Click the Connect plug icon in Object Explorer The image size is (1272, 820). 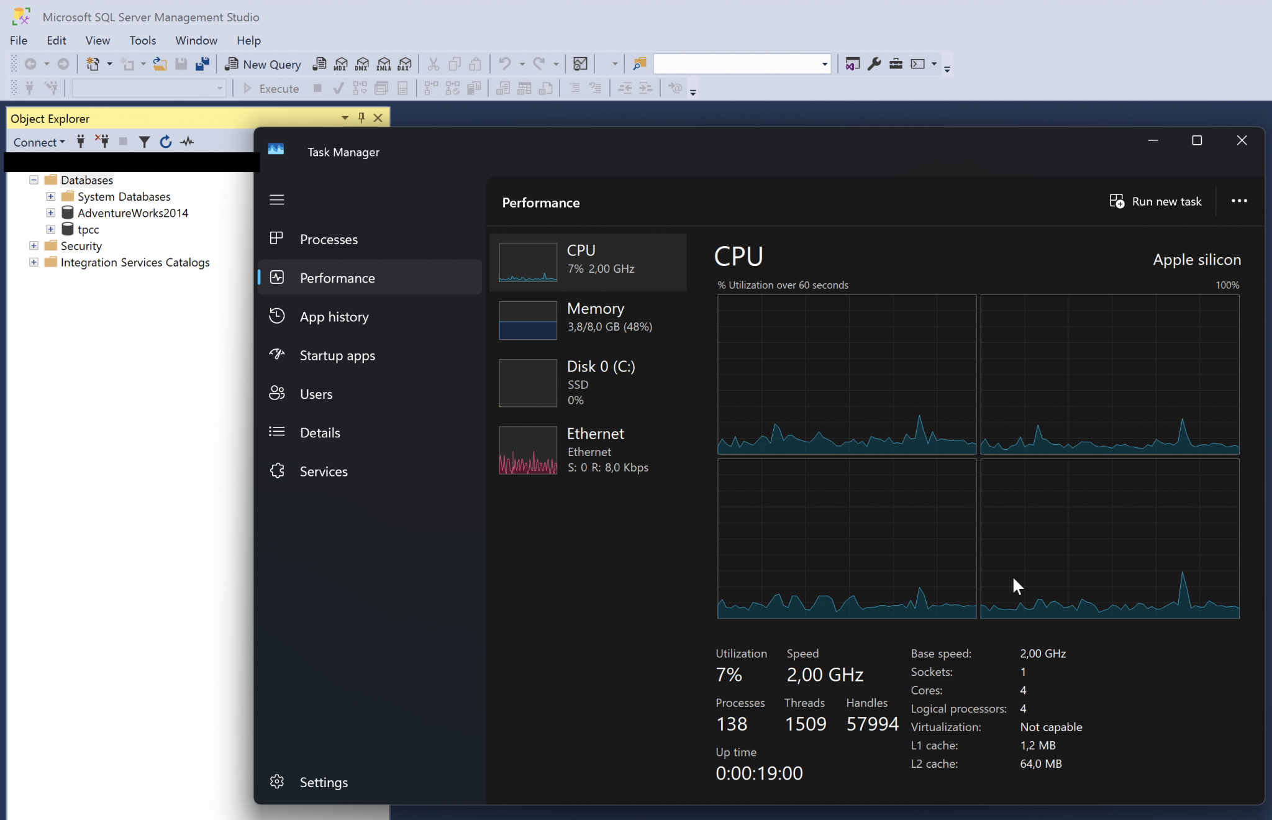81,142
